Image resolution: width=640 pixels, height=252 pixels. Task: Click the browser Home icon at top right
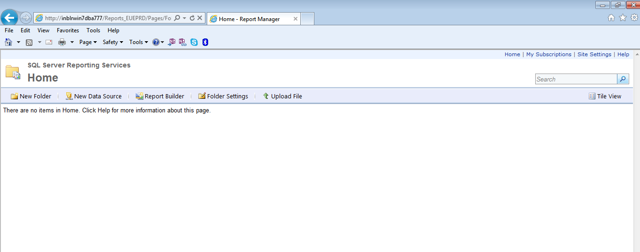point(611,18)
